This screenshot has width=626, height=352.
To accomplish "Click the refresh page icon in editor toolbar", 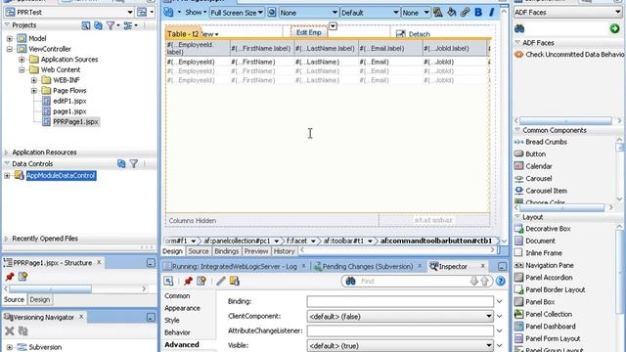I will [169, 13].
